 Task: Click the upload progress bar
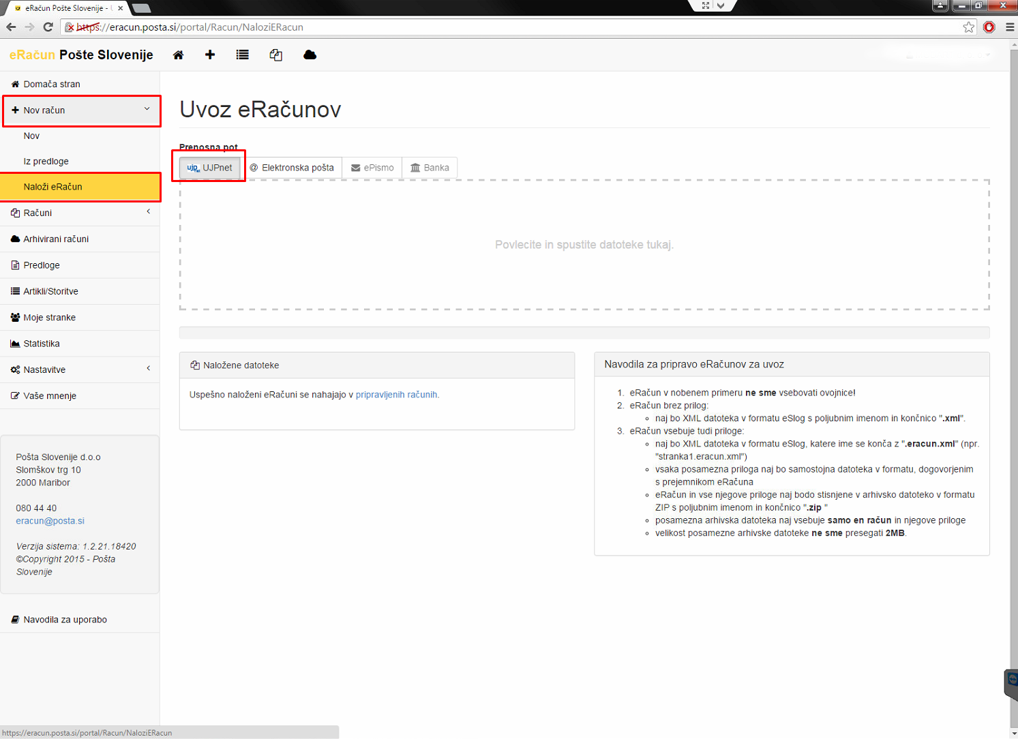tap(584, 333)
